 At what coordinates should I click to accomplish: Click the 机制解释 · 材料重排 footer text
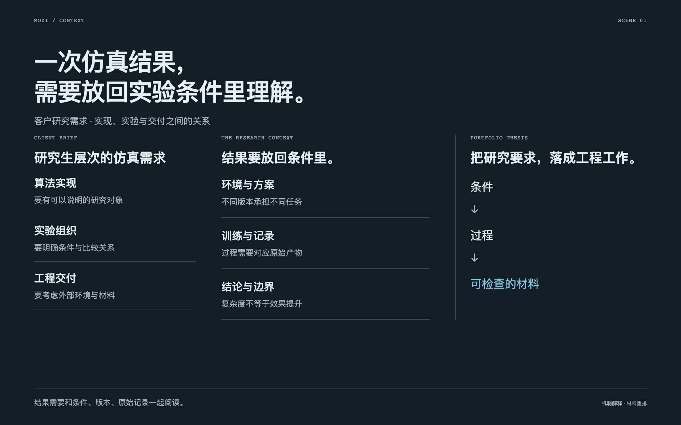tap(624, 403)
